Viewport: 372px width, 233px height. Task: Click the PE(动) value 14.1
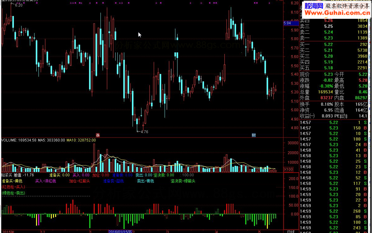click(363, 116)
